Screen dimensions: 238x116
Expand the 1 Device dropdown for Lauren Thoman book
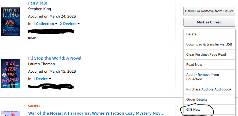pyautogui.click(x=42, y=79)
